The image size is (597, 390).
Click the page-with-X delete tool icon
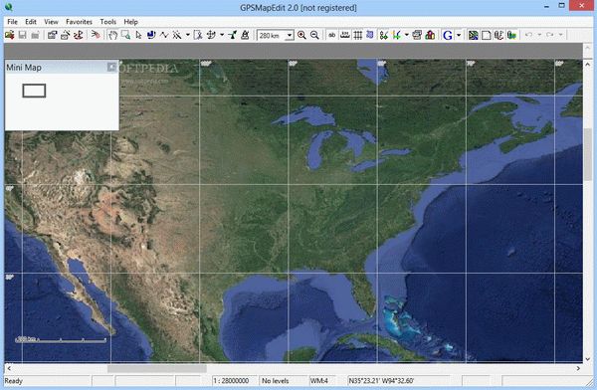click(x=198, y=36)
